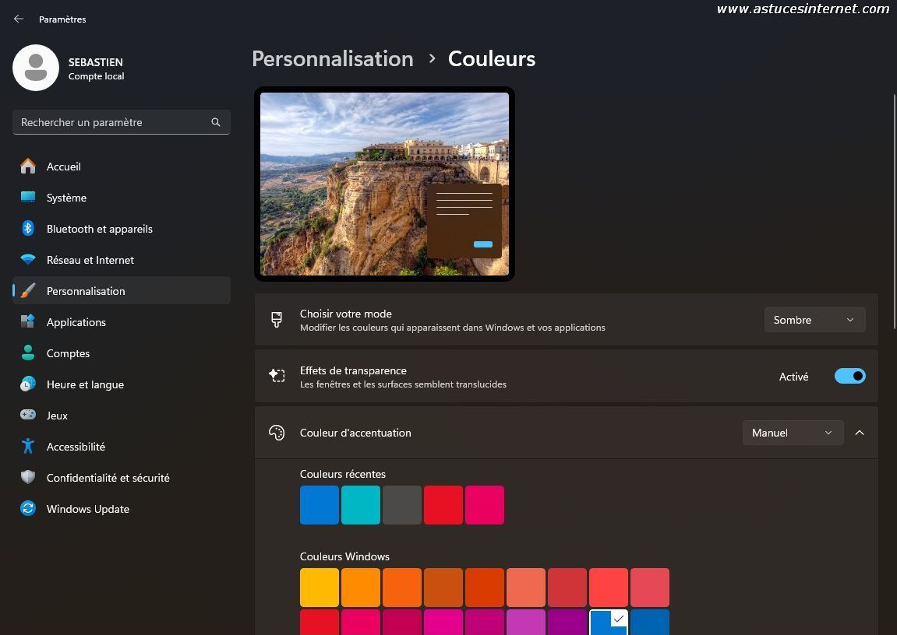Pick the recent gray color swatch
The image size is (897, 635).
point(402,505)
